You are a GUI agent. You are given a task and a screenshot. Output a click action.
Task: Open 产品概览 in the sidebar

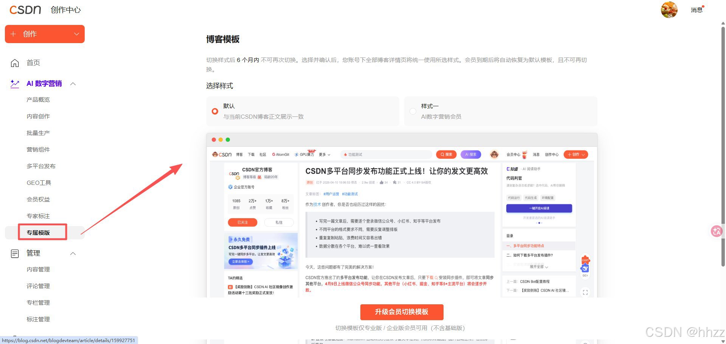(38, 100)
